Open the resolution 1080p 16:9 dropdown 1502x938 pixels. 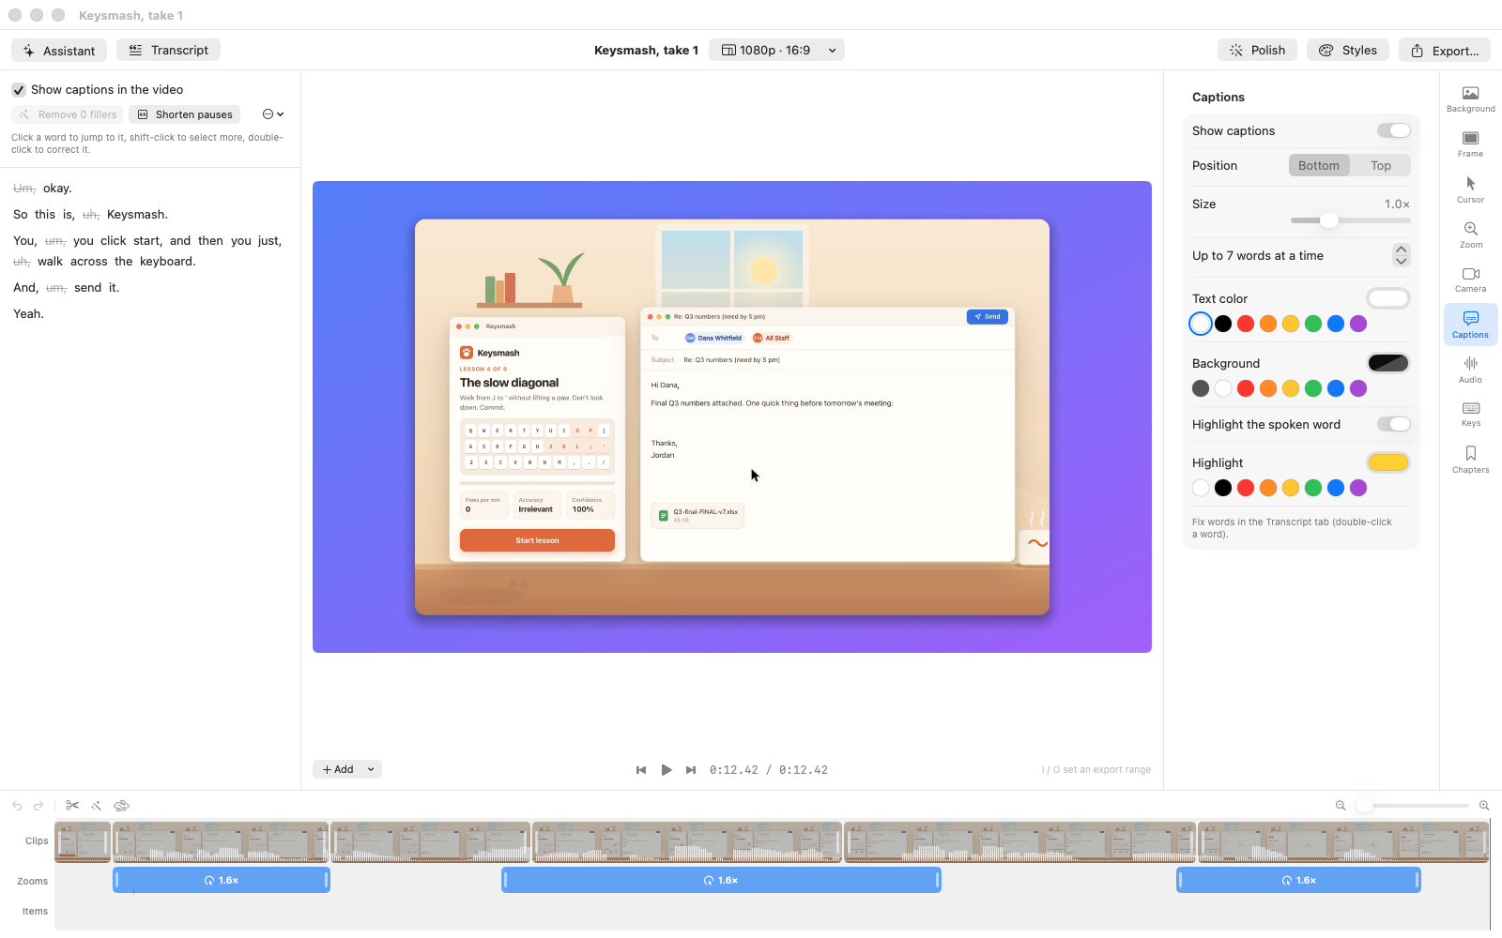pos(777,50)
